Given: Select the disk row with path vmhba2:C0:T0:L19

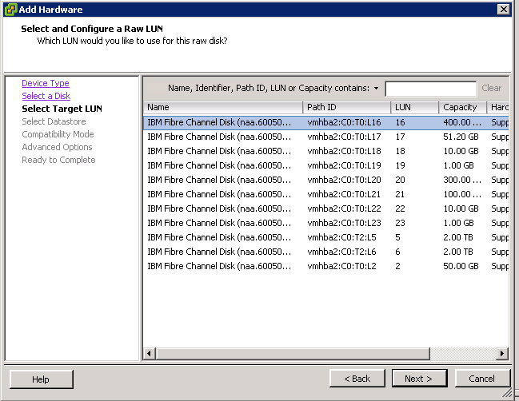Looking at the screenshot, I should [x=326, y=165].
